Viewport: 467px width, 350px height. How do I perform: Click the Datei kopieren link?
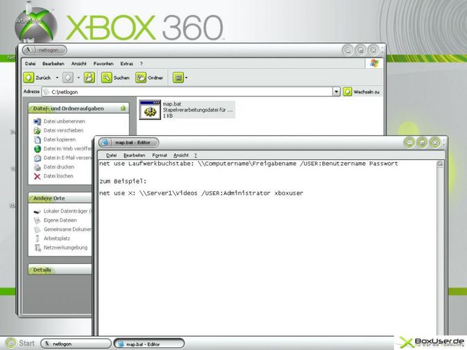[60, 140]
